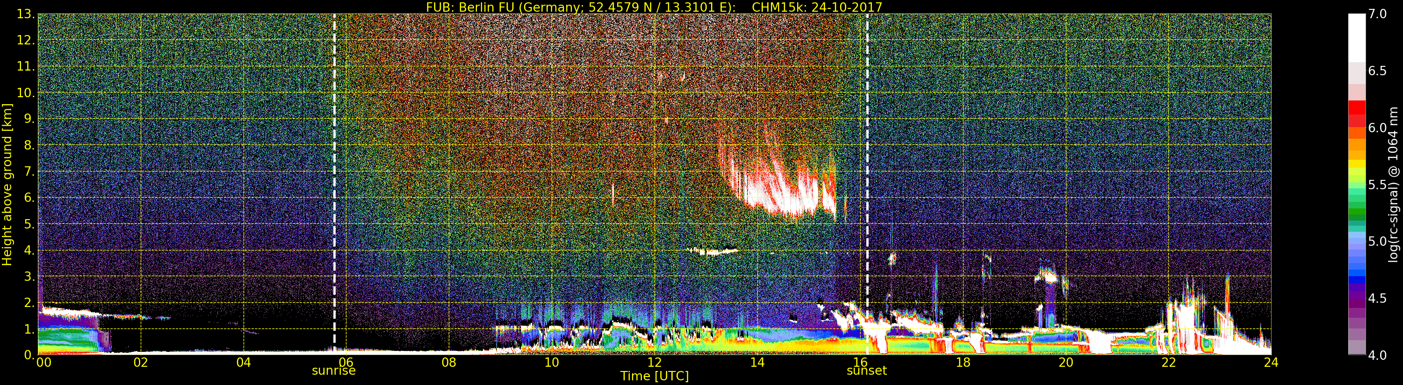Click the '6.' height axis tick label
The image size is (1403, 385).
[30, 198]
